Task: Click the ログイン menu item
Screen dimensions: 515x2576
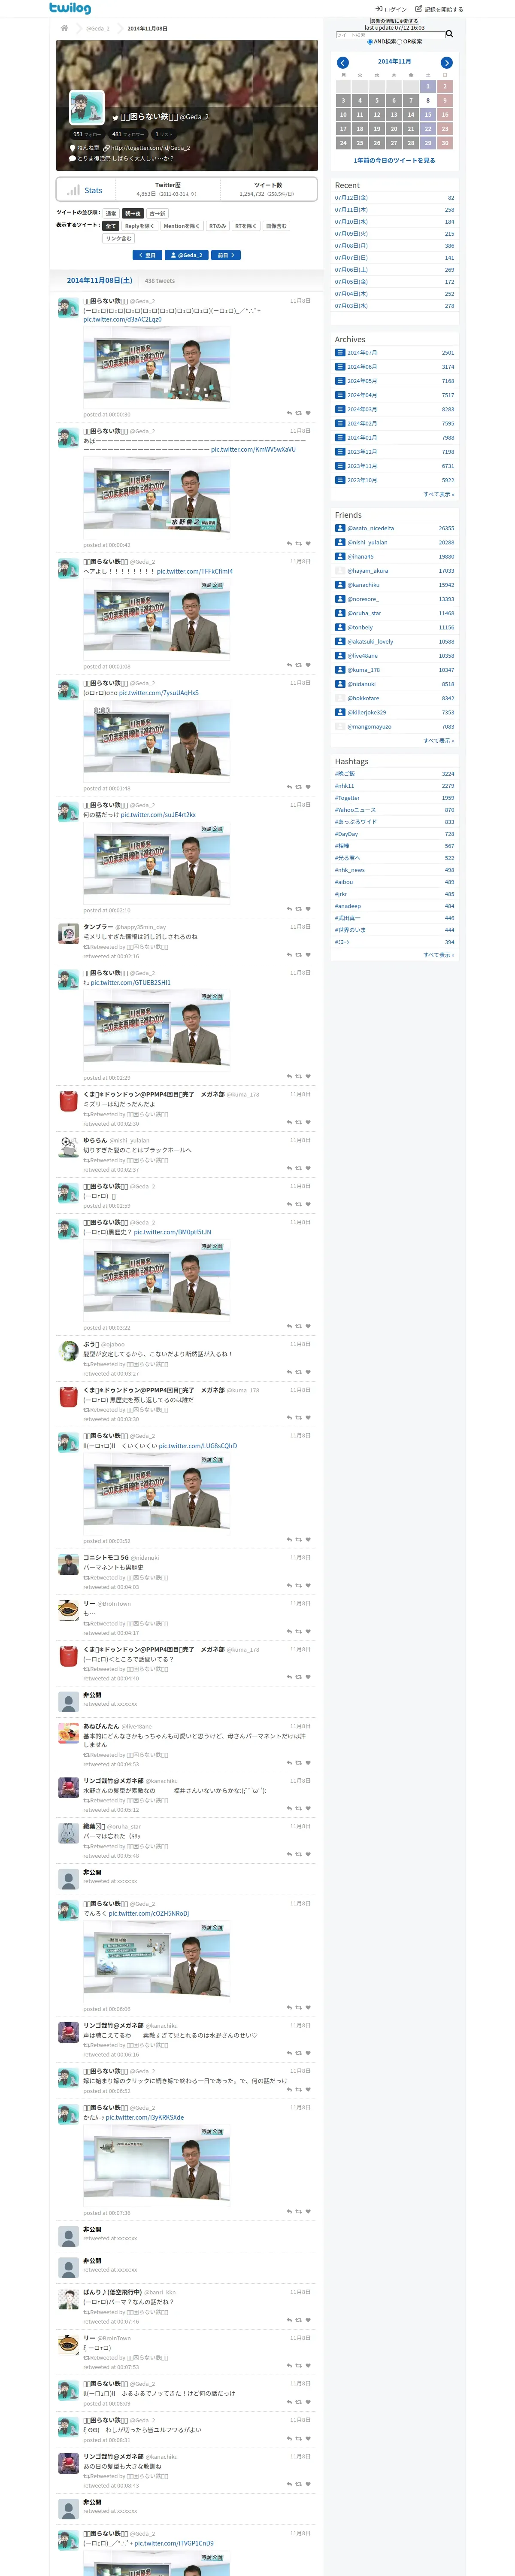Action: (391, 9)
